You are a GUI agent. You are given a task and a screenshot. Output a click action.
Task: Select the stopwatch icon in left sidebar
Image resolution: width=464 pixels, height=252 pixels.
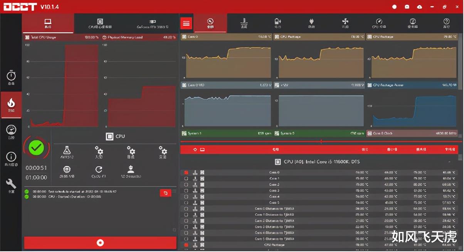pos(11,77)
